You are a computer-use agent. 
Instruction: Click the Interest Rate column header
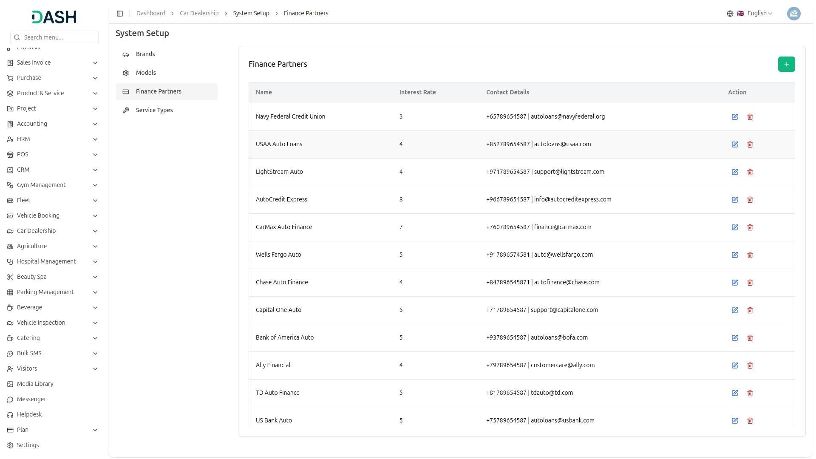point(417,92)
